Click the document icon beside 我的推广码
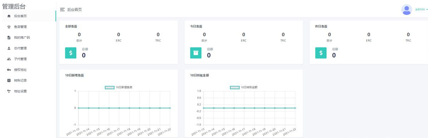428x138 pixels. (9, 37)
